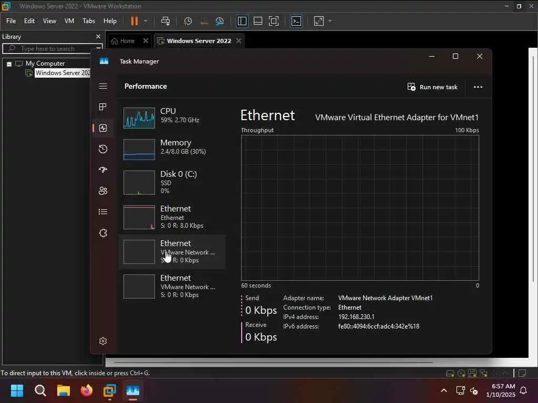The height and width of the screenshot is (403, 538).
Task: Open File Explorer from taskbar
Action: pyautogui.click(x=64, y=390)
